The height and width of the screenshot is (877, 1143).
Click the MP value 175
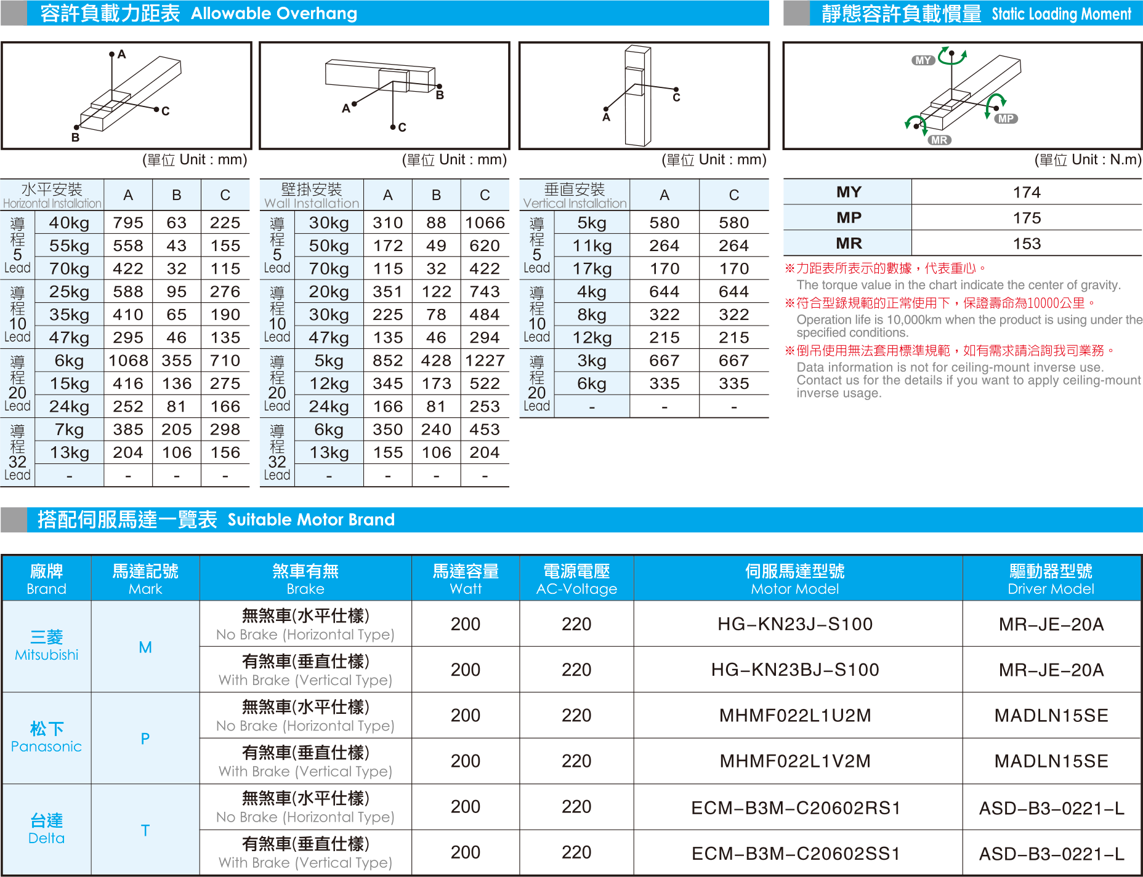(x=1026, y=218)
